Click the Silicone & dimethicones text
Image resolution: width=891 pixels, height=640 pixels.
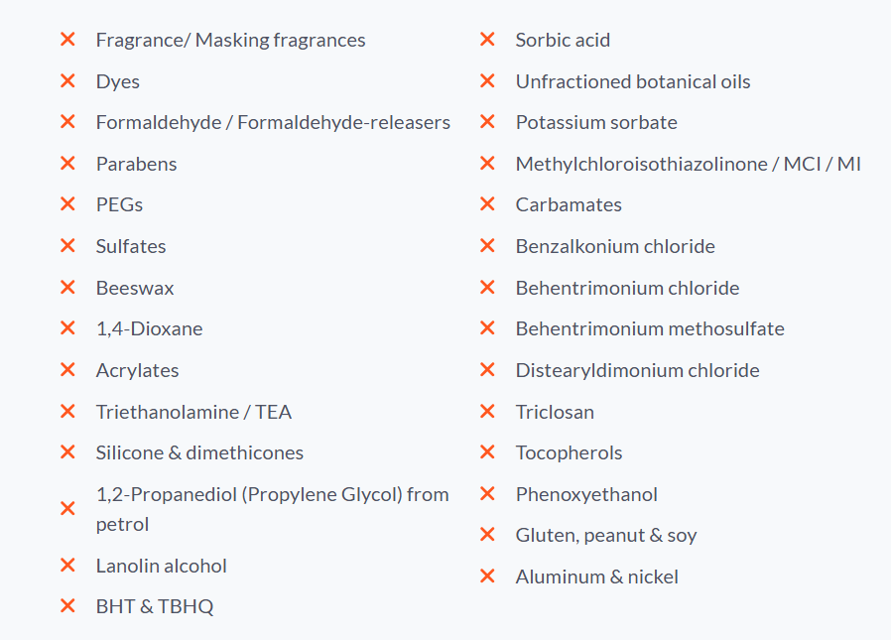199,452
